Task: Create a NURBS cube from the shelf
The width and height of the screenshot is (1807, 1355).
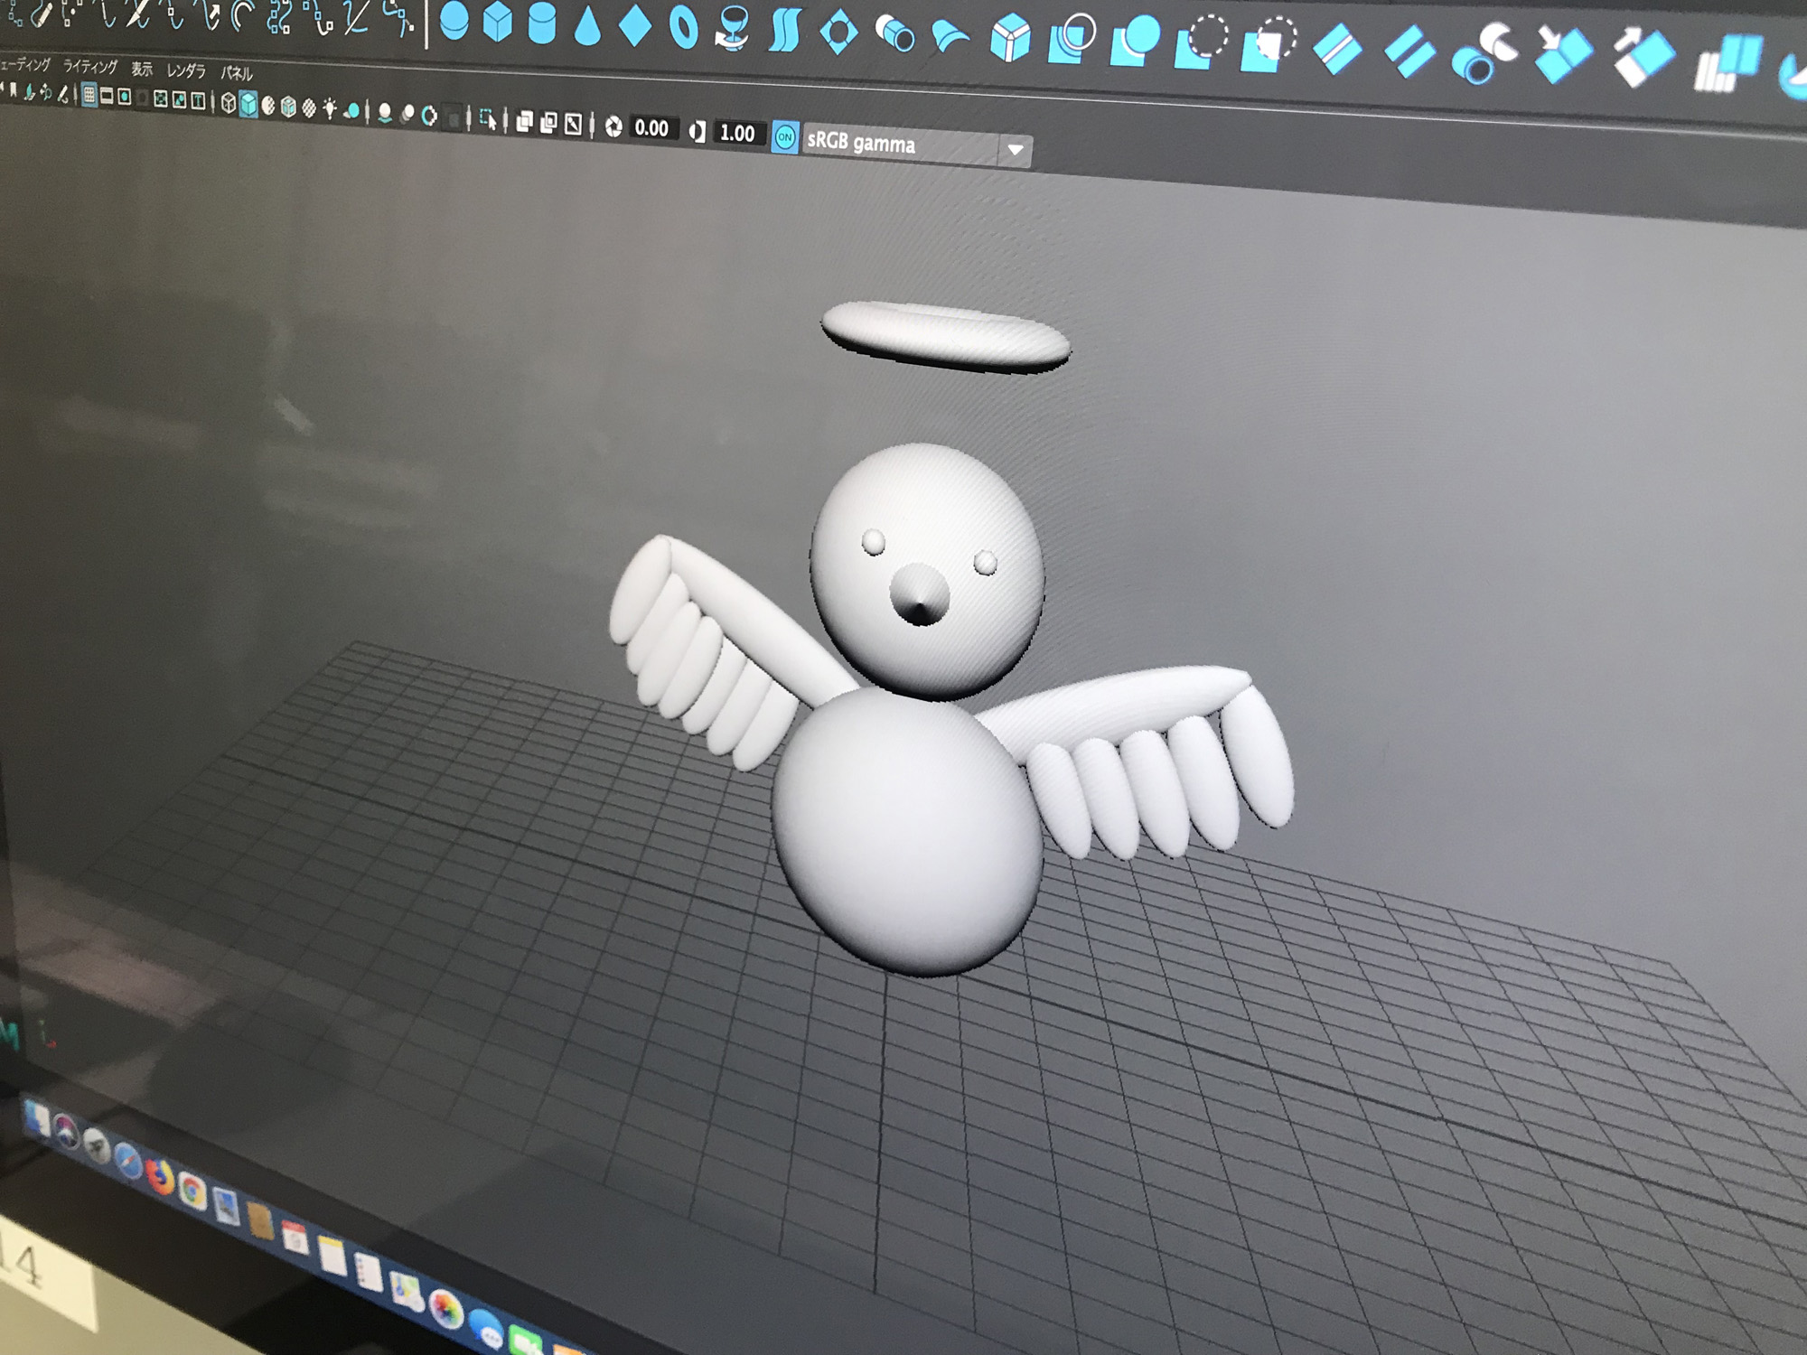Action: pos(497,22)
